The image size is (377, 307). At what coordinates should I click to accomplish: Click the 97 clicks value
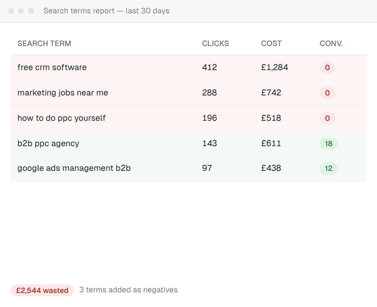[x=207, y=168]
